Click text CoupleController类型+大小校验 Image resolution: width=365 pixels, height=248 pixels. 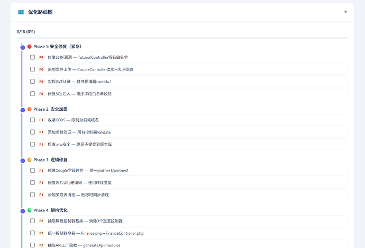pyautogui.click(x=105, y=69)
